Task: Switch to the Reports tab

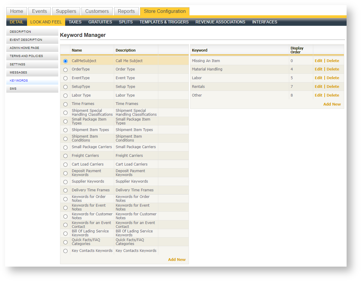Action: (126, 11)
